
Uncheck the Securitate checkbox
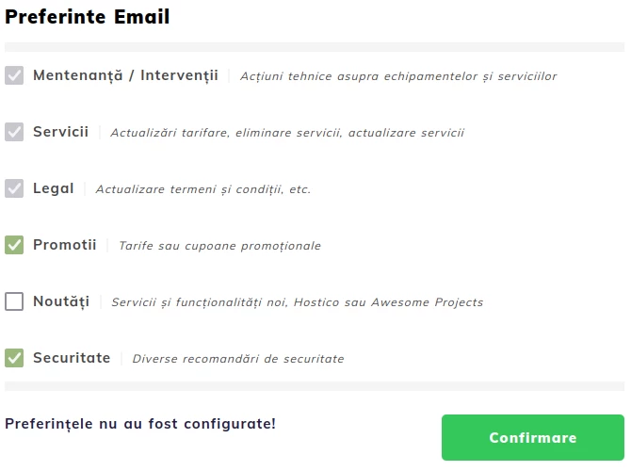pos(14,358)
